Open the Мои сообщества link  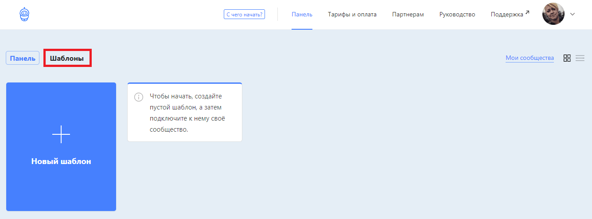[530, 58]
